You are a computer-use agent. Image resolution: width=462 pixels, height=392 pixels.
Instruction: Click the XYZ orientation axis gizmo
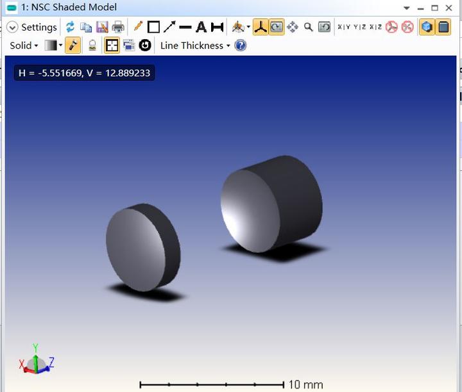click(36, 359)
